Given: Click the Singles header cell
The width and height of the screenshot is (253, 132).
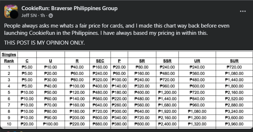Looking at the screenshot, I should pyautogui.click(x=9, y=54).
